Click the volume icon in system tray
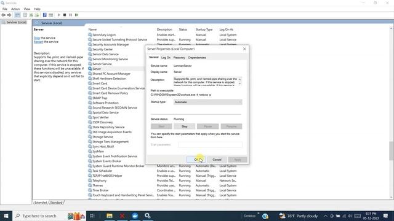The height and width of the screenshot is (221, 394). point(350,215)
